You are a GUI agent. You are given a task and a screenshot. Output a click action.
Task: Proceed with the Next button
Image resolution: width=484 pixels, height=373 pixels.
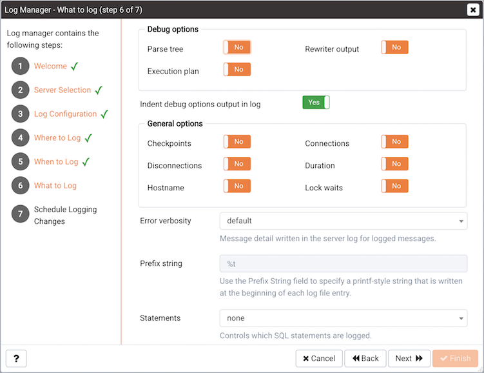click(x=409, y=358)
